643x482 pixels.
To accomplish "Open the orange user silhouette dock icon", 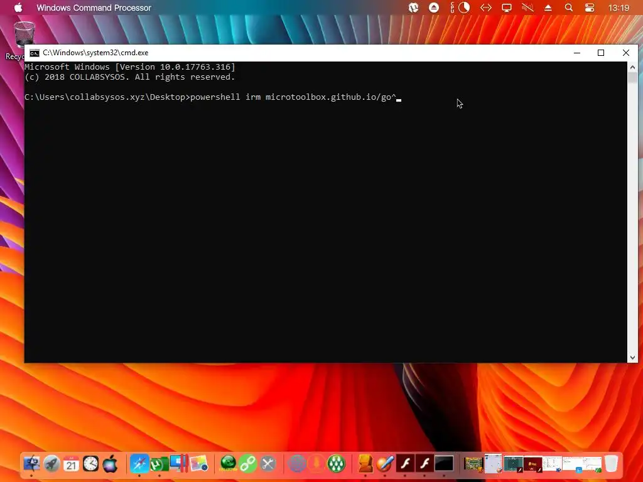I will pyautogui.click(x=365, y=464).
